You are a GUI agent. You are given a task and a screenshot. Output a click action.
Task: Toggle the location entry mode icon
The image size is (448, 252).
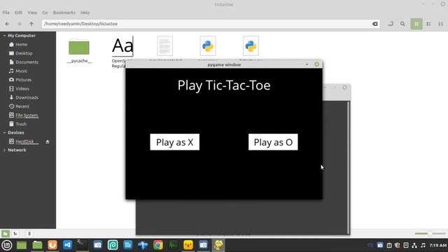[391, 24]
